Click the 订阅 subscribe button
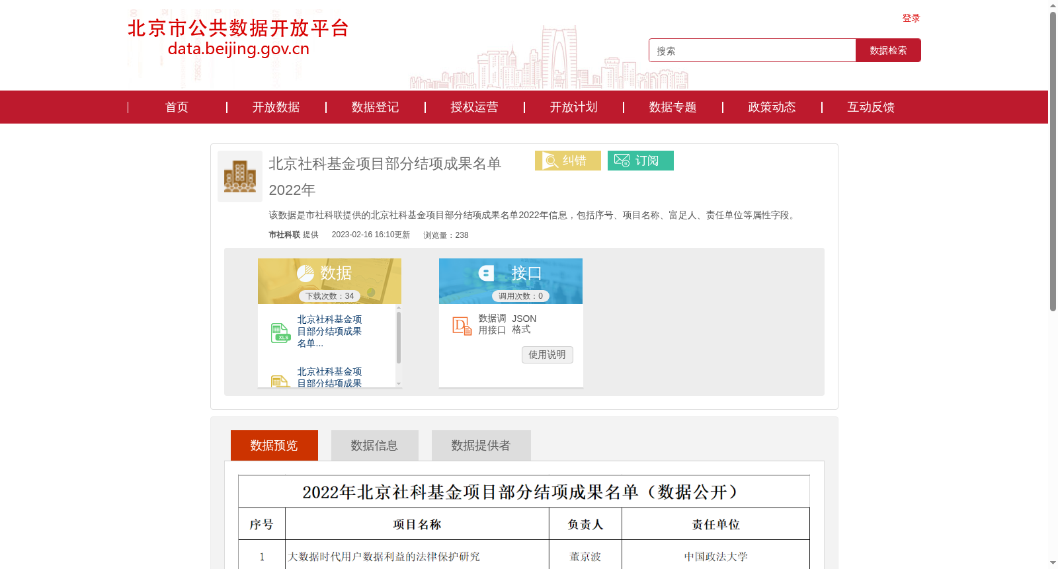This screenshot has width=1058, height=569. [641, 161]
